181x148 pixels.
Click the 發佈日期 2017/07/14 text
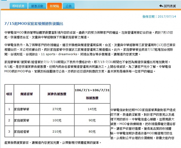(x=159, y=17)
